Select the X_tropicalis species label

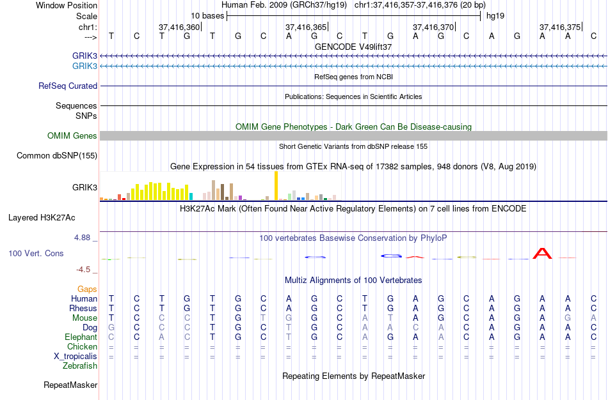tap(76, 357)
